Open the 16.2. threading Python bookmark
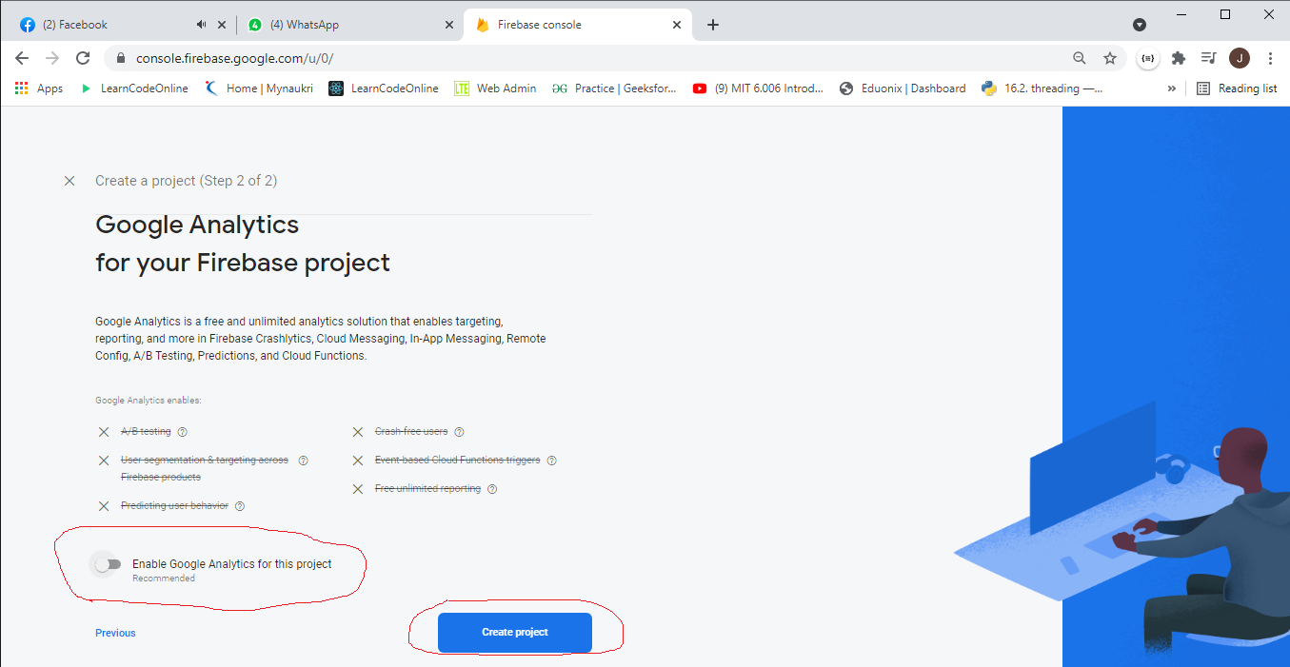Screen dimensions: 1290x667 pyautogui.click(x=1042, y=88)
